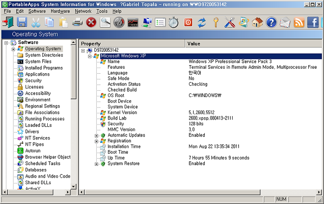The height and width of the screenshot is (204, 324).
Task: Open Autorun in sidebar tree
Action: tap(33, 151)
